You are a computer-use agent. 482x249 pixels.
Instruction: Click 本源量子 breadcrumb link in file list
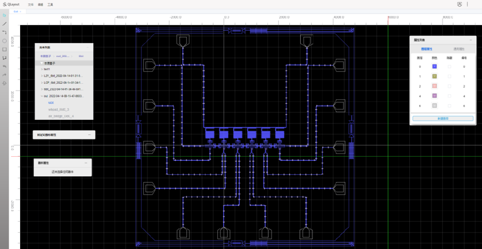(46, 56)
